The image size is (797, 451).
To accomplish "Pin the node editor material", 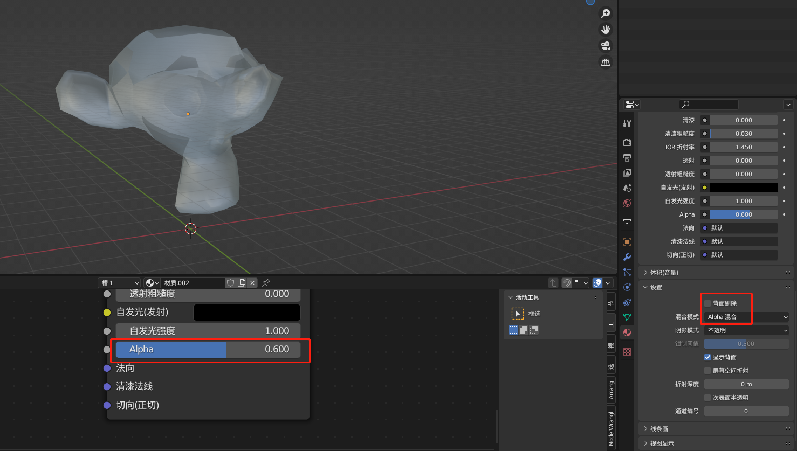I will pos(266,283).
